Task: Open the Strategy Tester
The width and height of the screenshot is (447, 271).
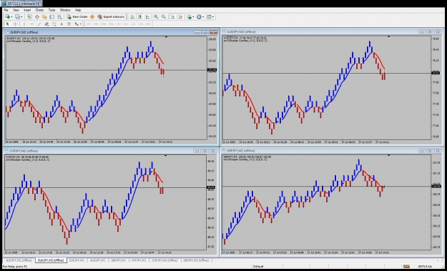Action: [59, 17]
